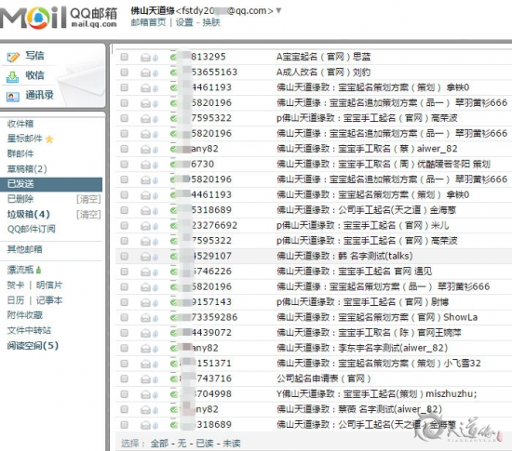This screenshot has height=451, width=512.
Task: Click 无 to deselect all mails
Action: [182, 444]
